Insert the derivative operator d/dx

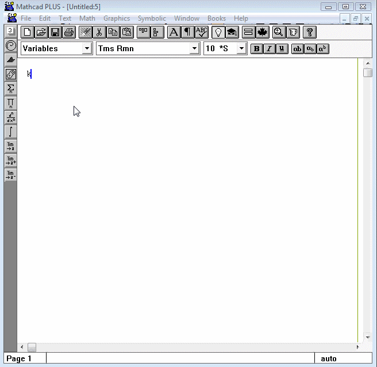pyautogui.click(x=10, y=117)
